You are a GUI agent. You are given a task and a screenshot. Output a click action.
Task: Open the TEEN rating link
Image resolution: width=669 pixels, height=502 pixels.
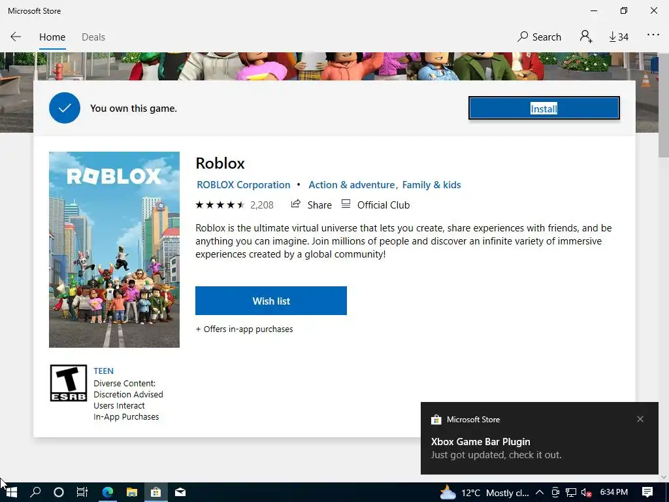(x=104, y=371)
